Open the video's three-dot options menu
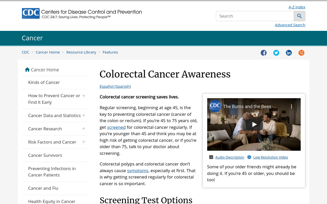 pos(291,107)
